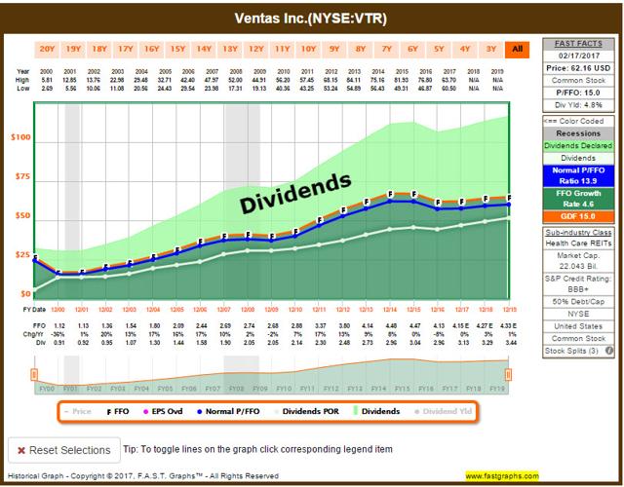Select the 18Y time range tab

point(99,50)
